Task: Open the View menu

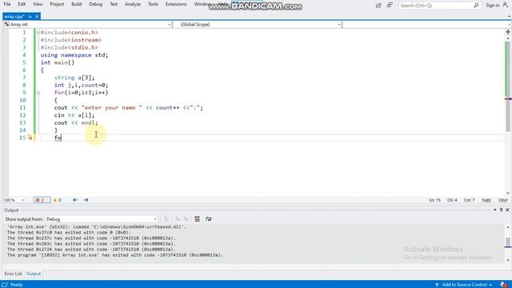Action: (38, 4)
